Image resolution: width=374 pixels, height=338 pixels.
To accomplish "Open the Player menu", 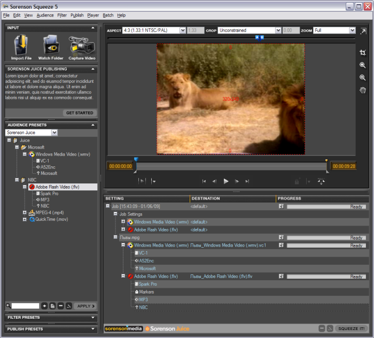I will (93, 16).
